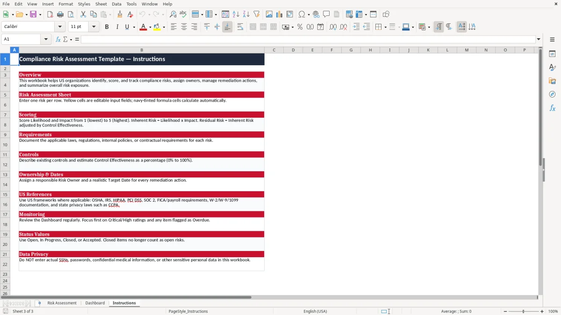
Task: Click the Insert Comment icon
Action: 326,14
